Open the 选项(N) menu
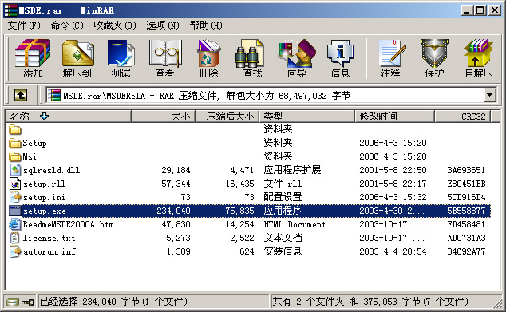The width and height of the screenshot is (506, 312). [x=163, y=26]
